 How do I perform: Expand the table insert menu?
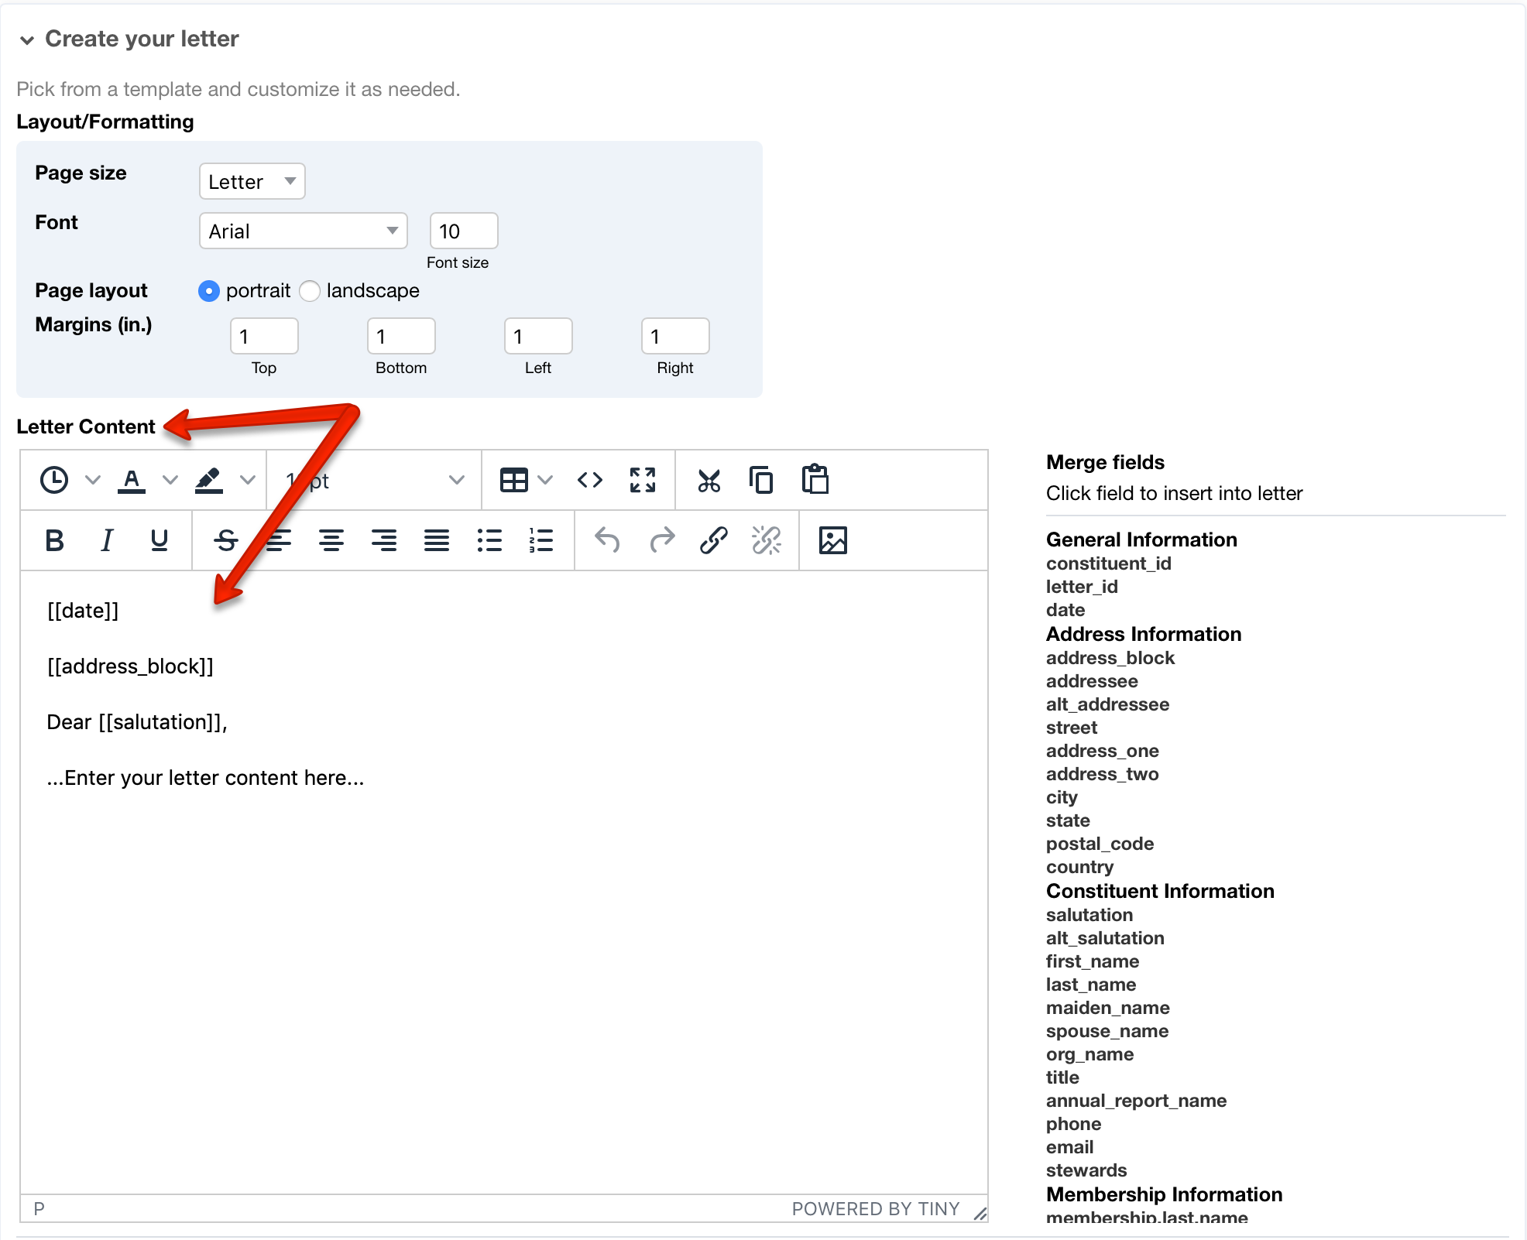[x=545, y=480]
